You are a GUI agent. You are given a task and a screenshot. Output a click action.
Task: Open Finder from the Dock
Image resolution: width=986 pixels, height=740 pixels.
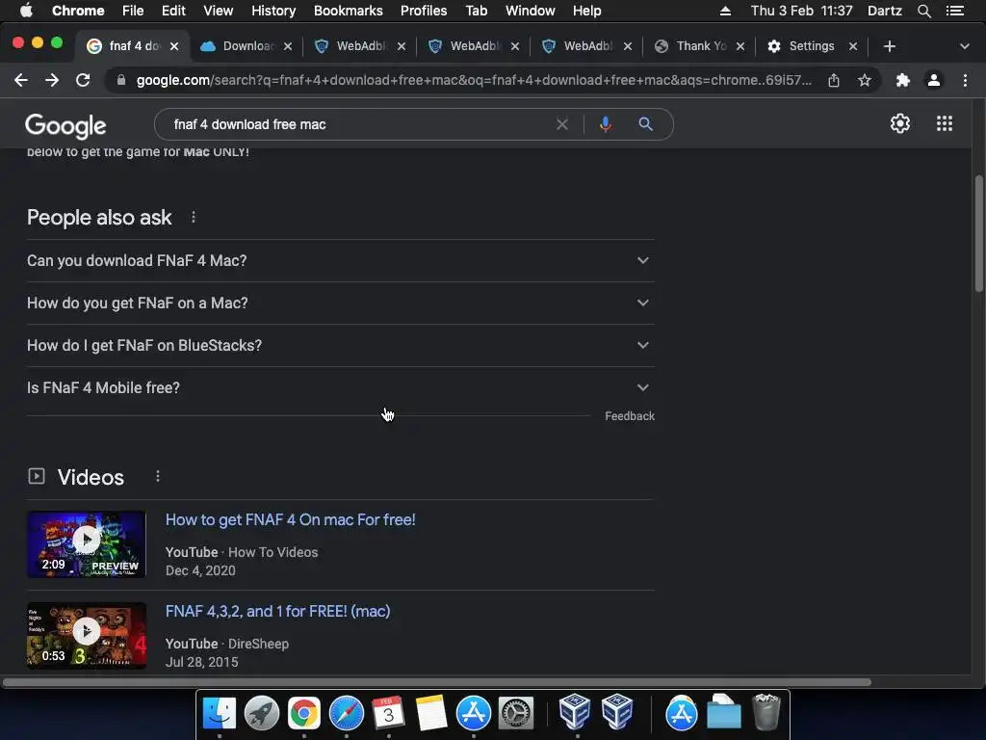[219, 713]
